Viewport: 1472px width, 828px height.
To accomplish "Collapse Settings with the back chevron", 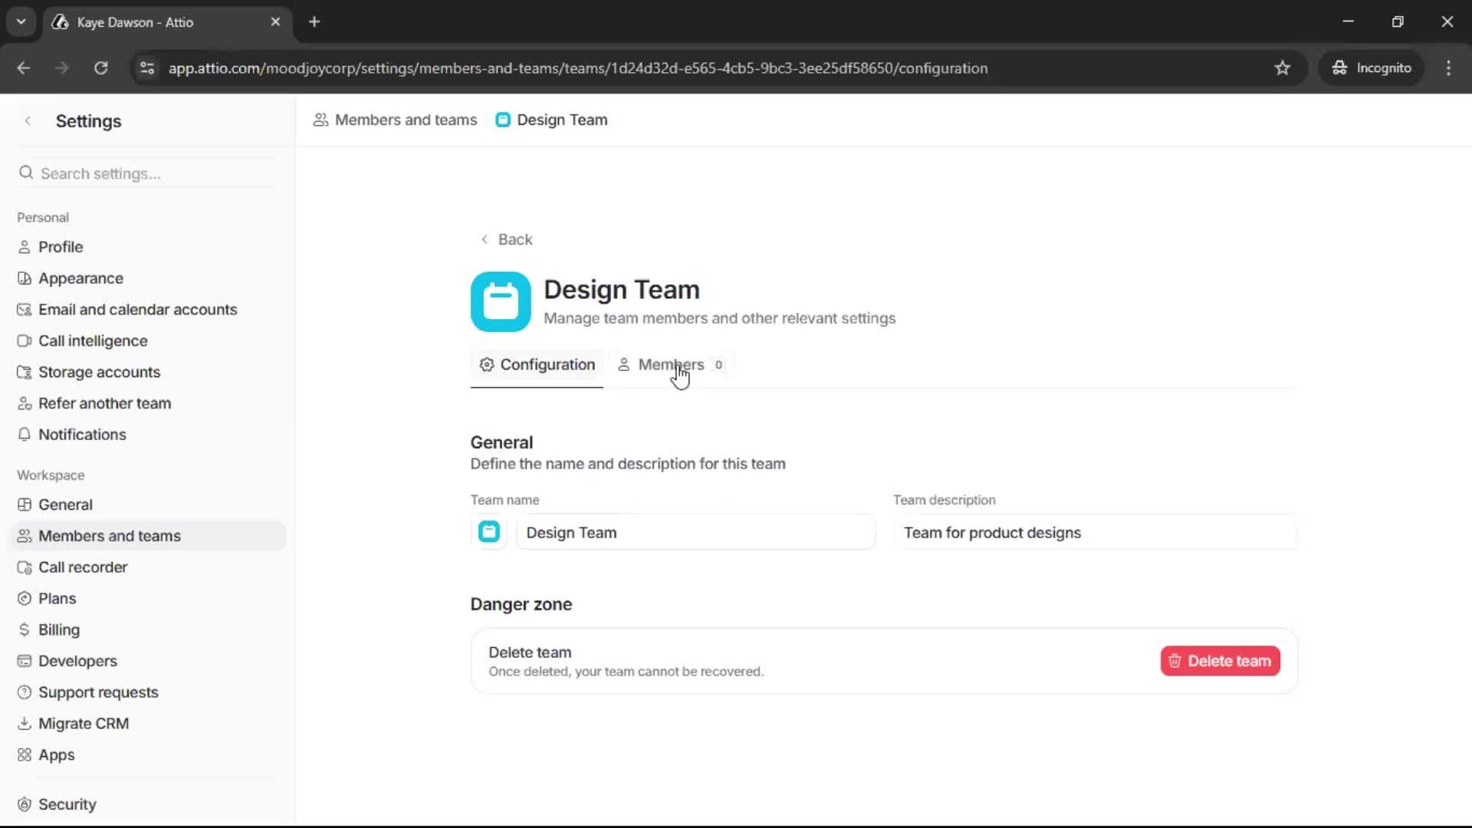I will pos(28,120).
